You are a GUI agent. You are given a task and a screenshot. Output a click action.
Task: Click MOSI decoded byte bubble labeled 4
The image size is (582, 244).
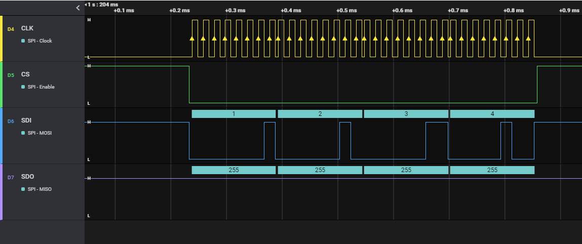[x=492, y=114]
